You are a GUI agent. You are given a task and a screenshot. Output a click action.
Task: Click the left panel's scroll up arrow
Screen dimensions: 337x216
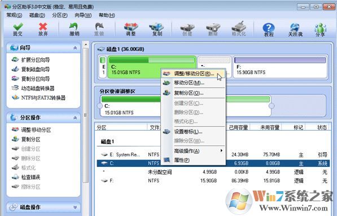(86, 45)
